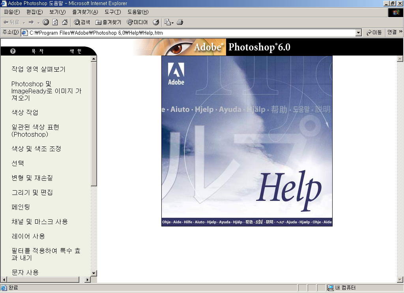Click the Stop loading icon

point(46,22)
